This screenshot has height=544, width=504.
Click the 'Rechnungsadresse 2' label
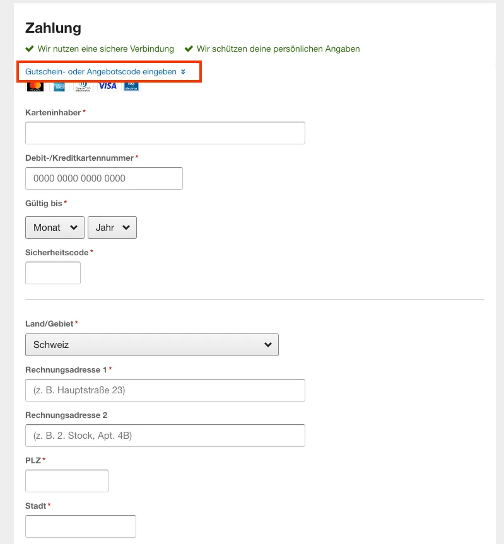(66, 415)
